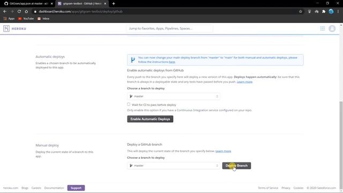This screenshot has width=343, height=193.
Task: Focus the Jump to Favorites search box
Action: [x=169, y=28]
